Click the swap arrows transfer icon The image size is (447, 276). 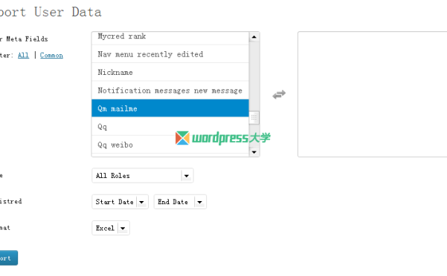[x=279, y=94]
